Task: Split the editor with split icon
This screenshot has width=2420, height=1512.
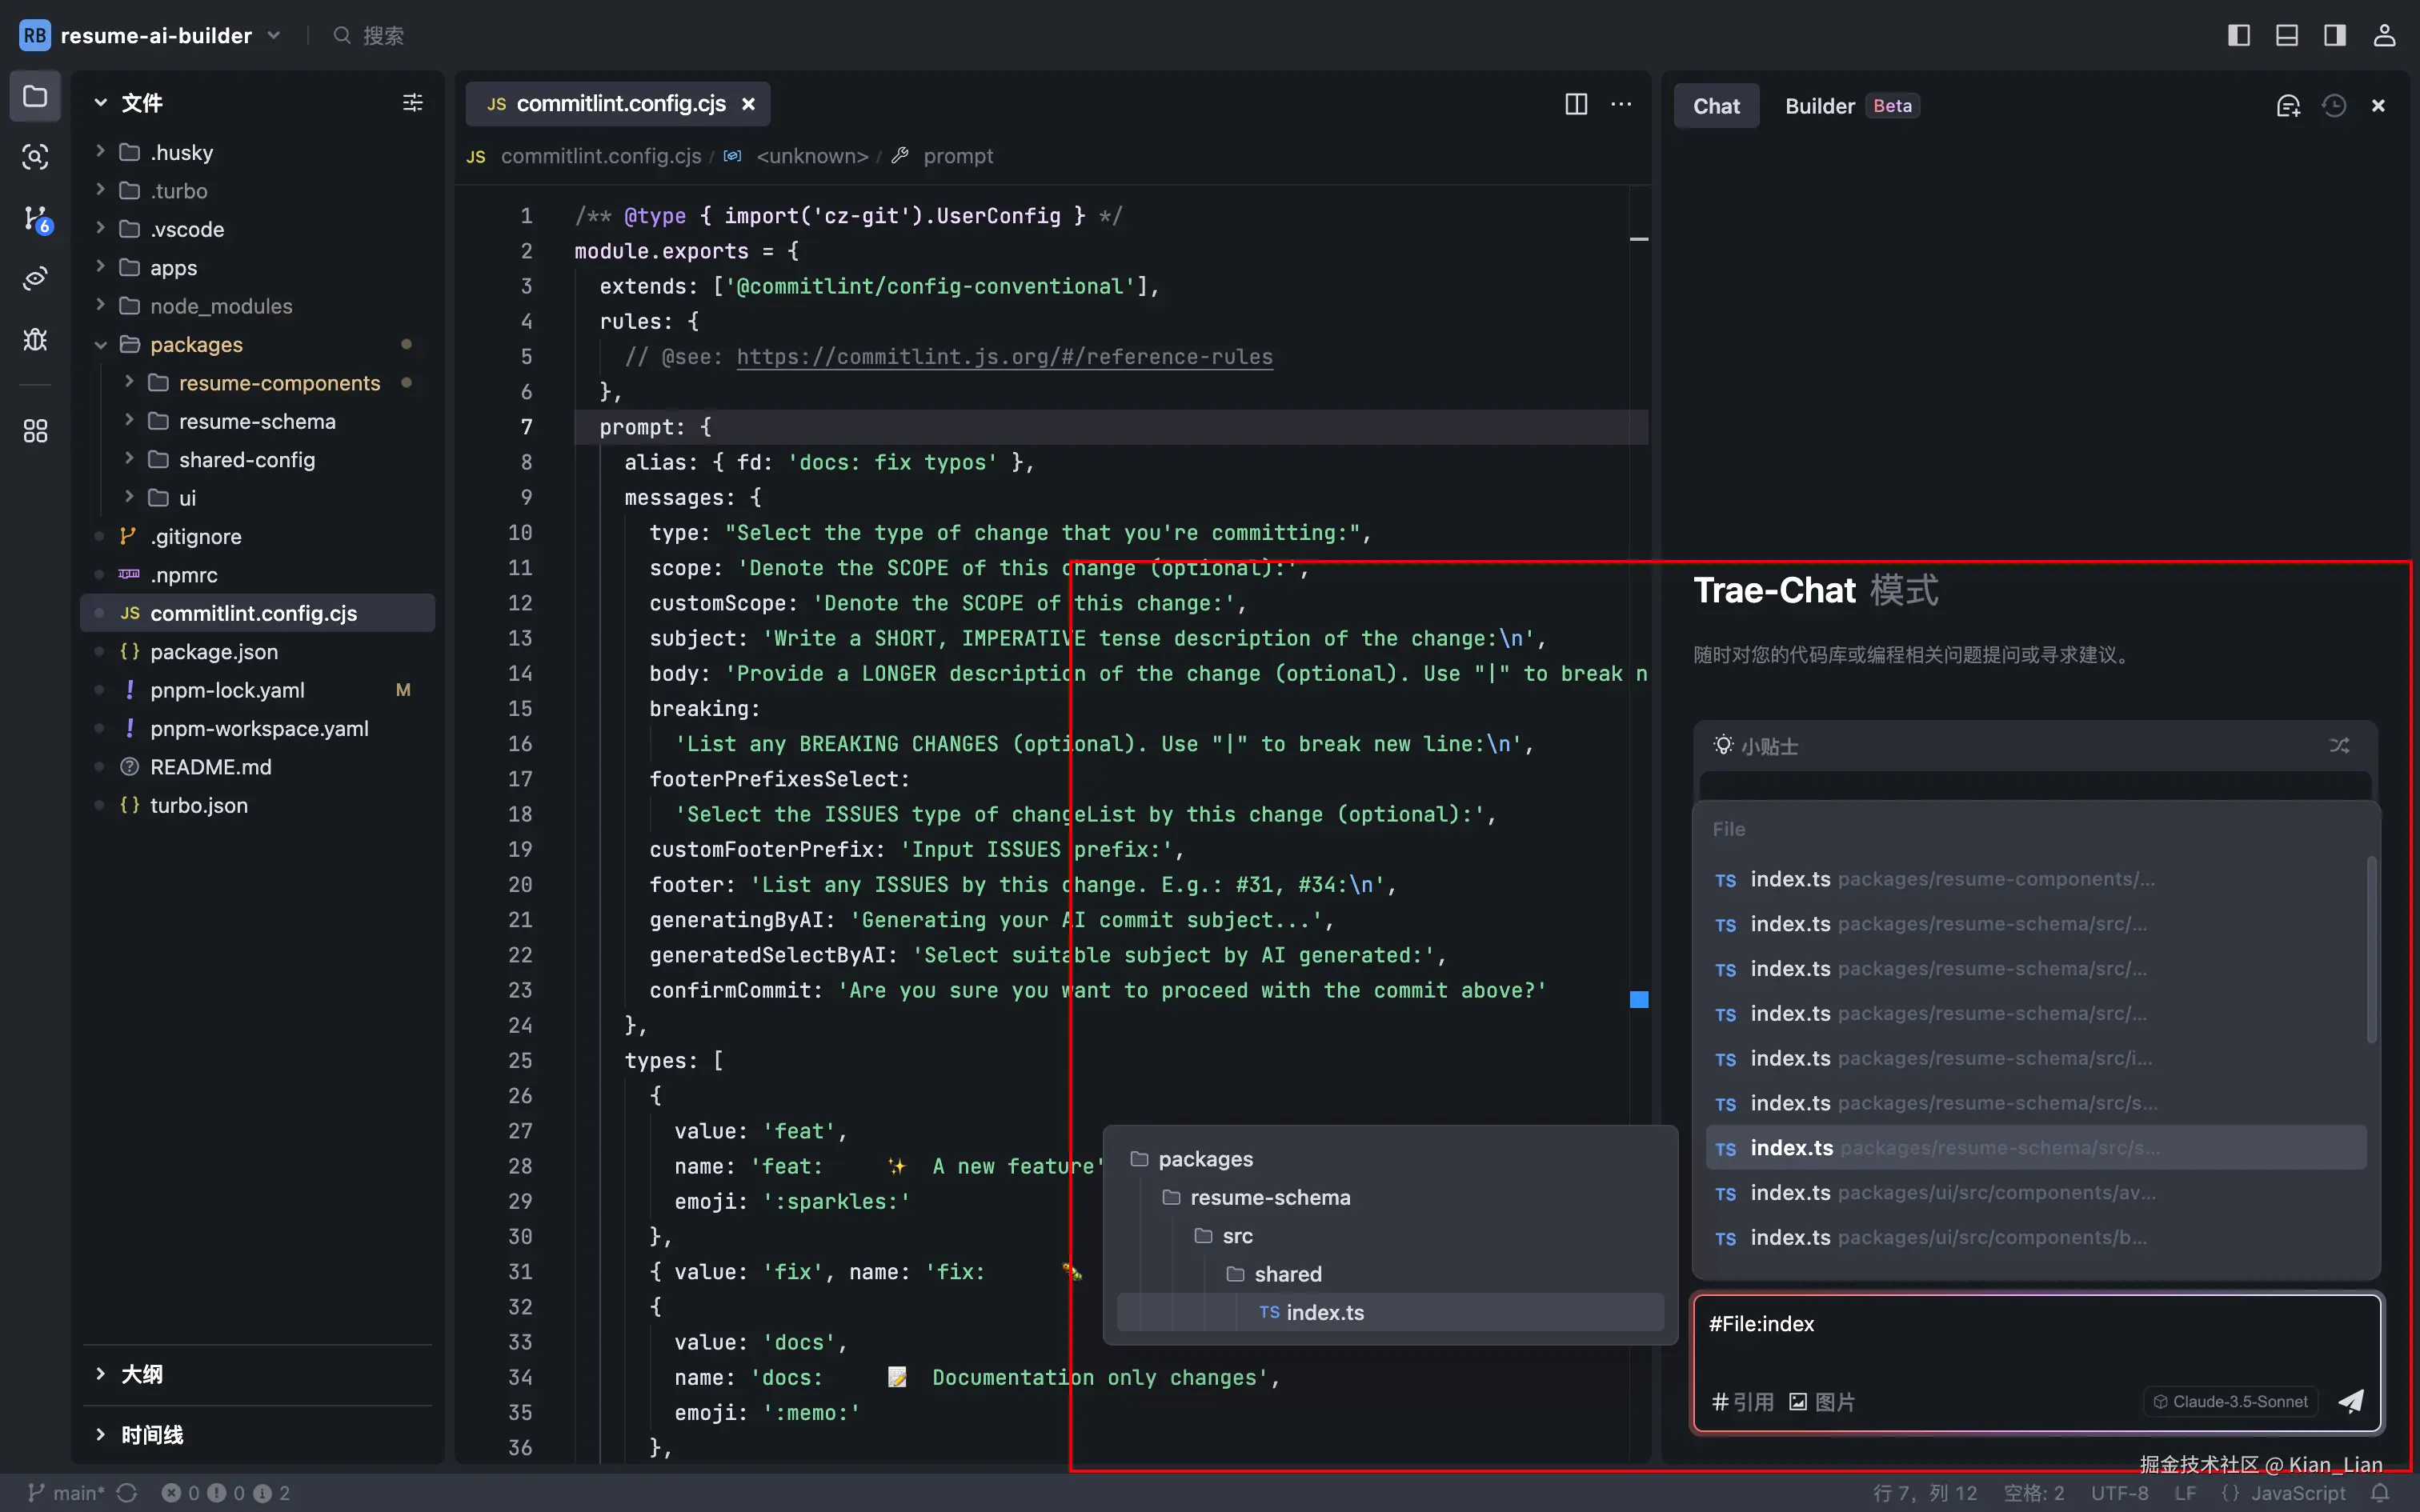Action: coord(1576,104)
